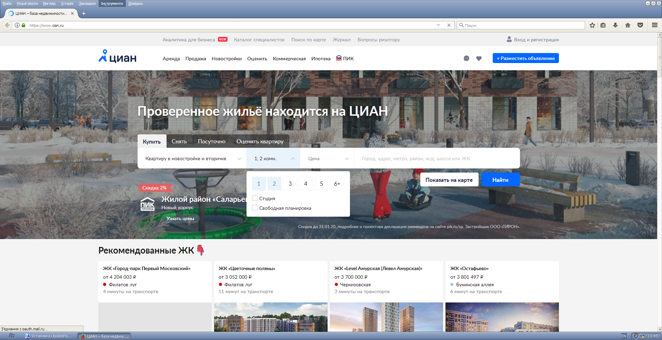662x340 pixels.
Task: Click the green padlock security icon
Action: click(x=23, y=25)
